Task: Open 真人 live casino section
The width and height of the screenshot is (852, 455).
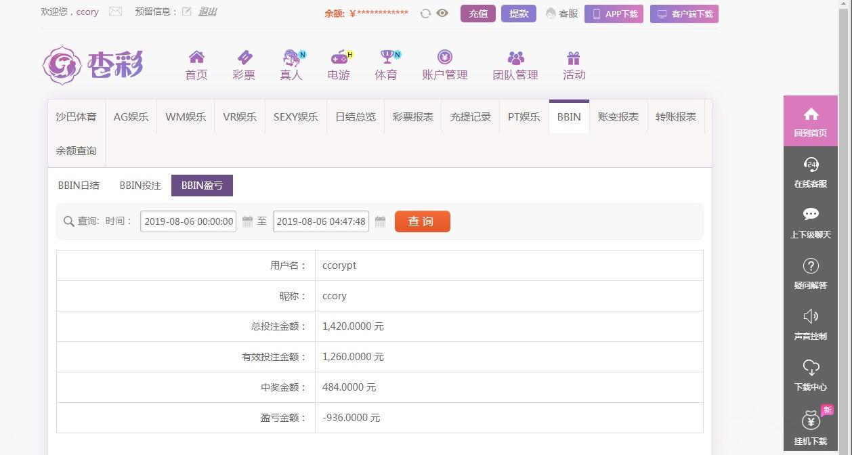Action: point(292,65)
